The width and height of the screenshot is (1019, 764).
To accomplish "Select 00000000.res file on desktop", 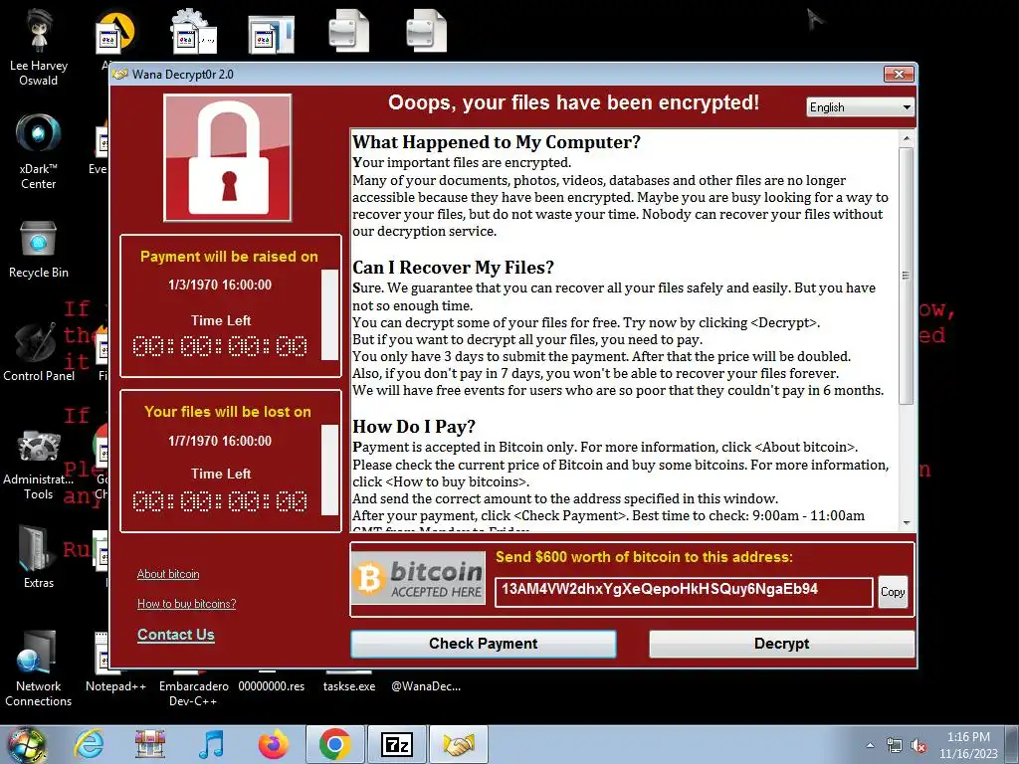I will (271, 686).
